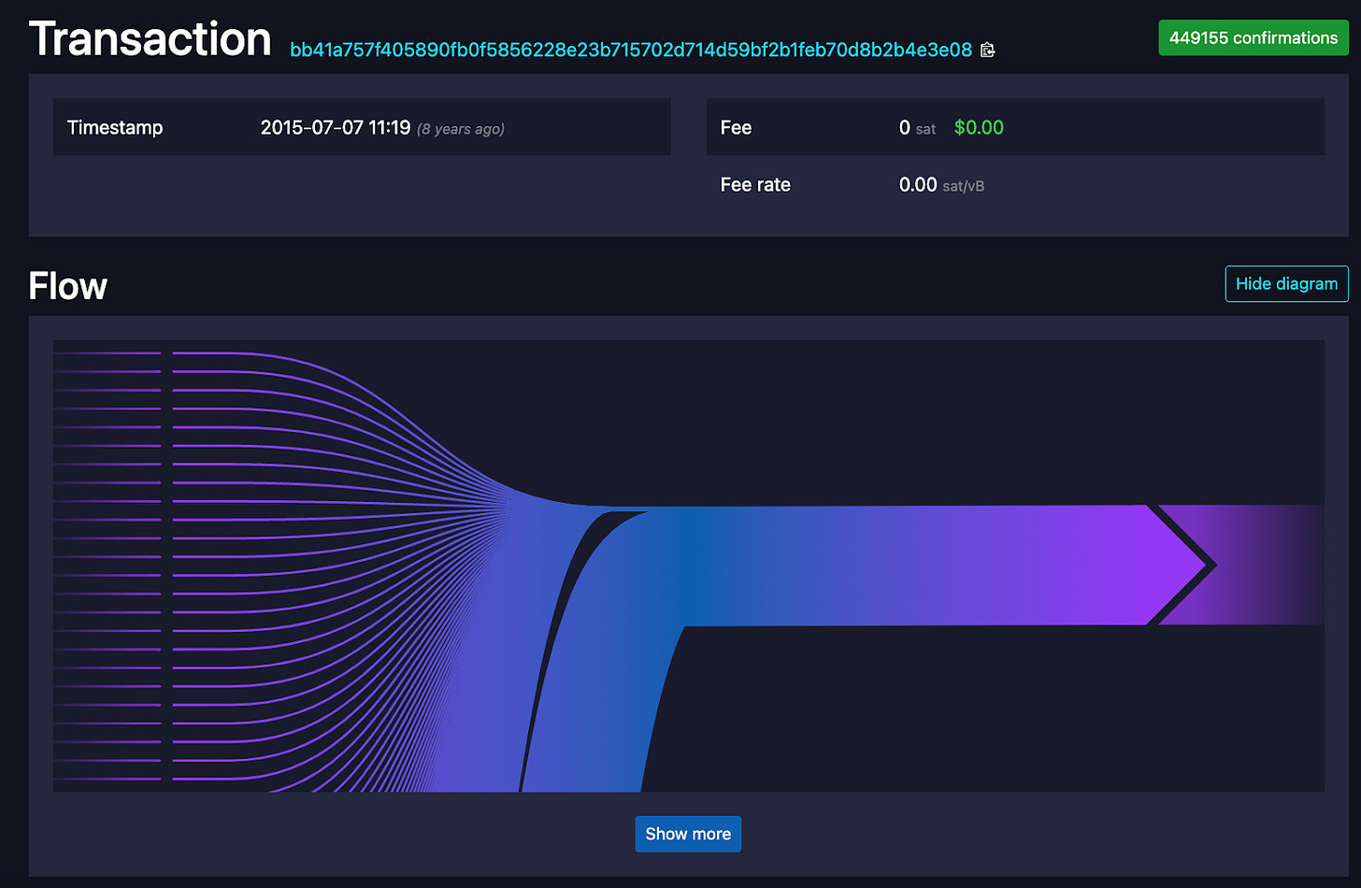Select the timestamp value 2015-07-07 11:19
1361x888 pixels.
336,128
